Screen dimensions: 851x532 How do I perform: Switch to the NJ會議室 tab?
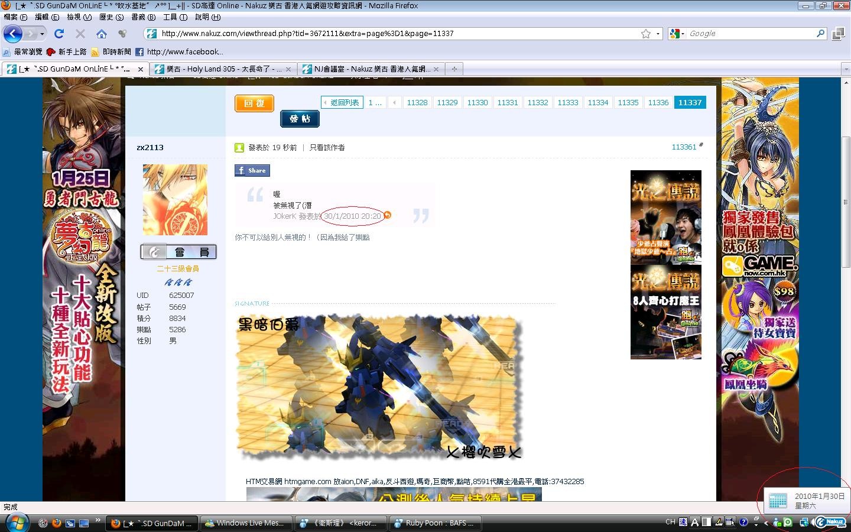[370, 69]
